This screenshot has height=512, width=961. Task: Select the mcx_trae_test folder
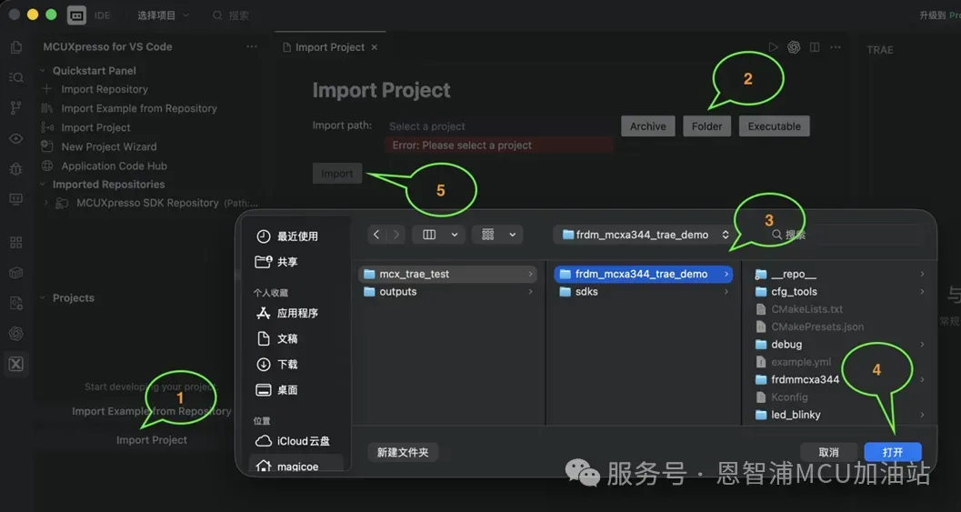tap(448, 274)
